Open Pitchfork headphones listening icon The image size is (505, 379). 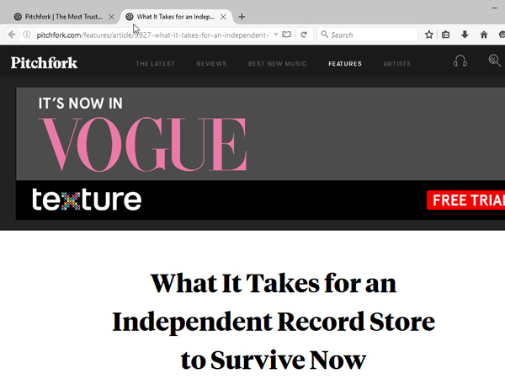[x=460, y=61]
